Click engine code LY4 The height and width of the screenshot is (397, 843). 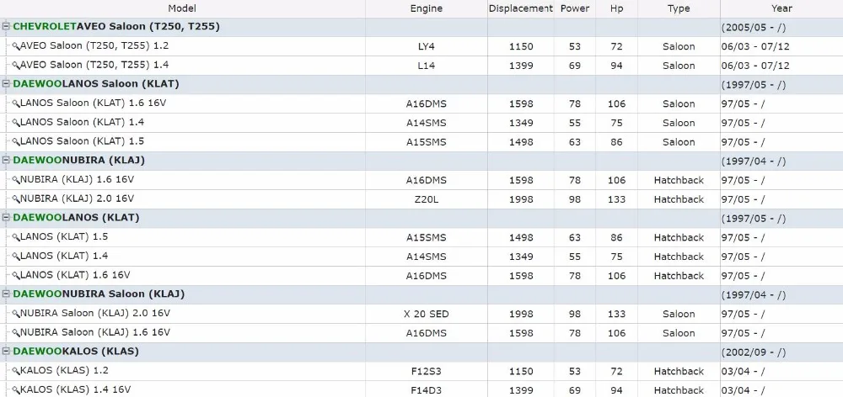tap(427, 46)
